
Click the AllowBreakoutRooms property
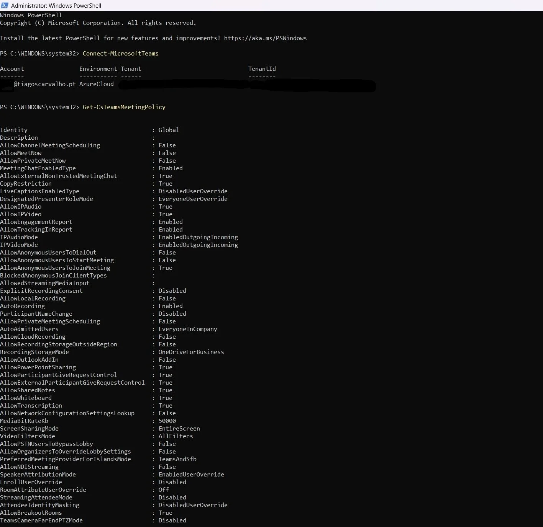31,513
